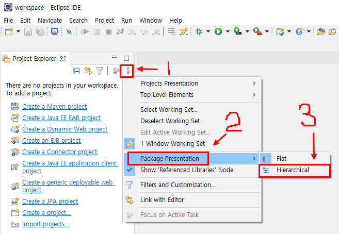The height and width of the screenshot is (234, 339).
Task: Open the Project menu
Action: click(x=104, y=20)
